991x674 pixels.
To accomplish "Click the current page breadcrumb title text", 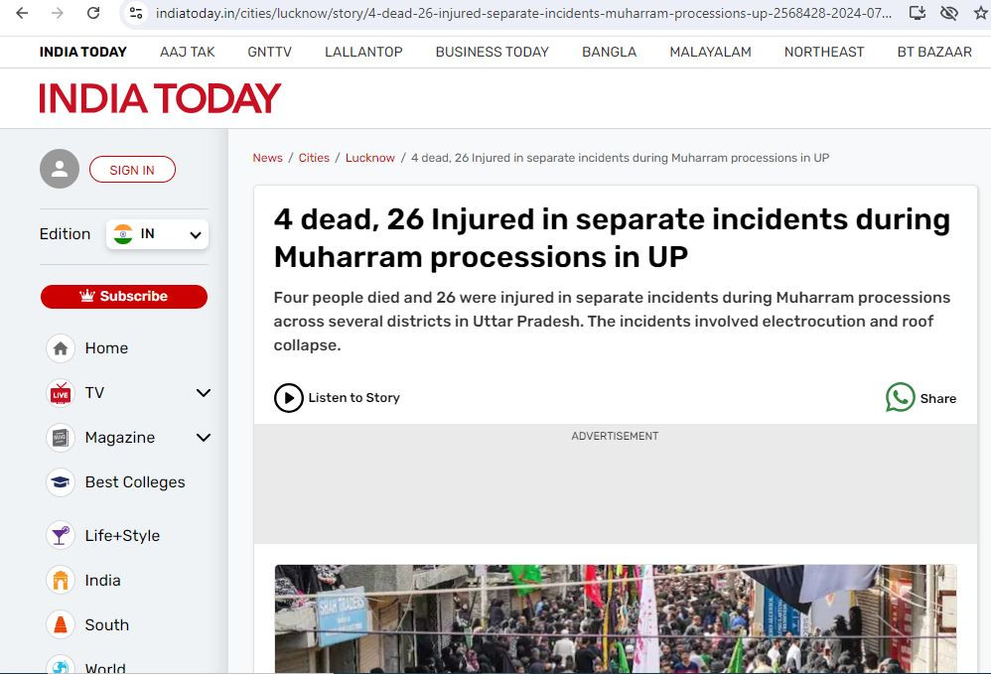I will [620, 158].
